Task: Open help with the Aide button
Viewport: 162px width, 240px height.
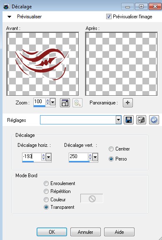Action: pyautogui.click(x=119, y=232)
